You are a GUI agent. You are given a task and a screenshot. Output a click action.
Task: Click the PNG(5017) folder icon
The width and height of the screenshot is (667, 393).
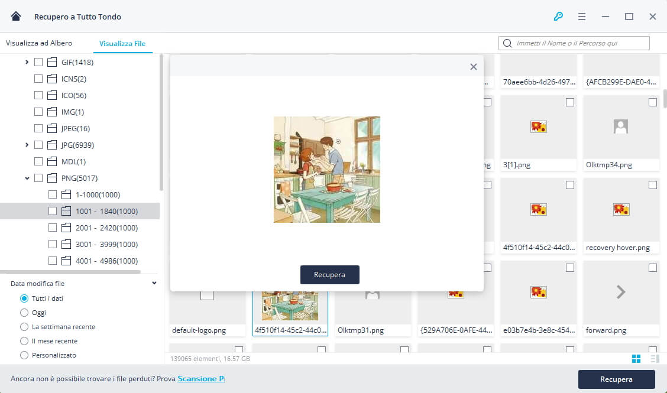point(52,178)
